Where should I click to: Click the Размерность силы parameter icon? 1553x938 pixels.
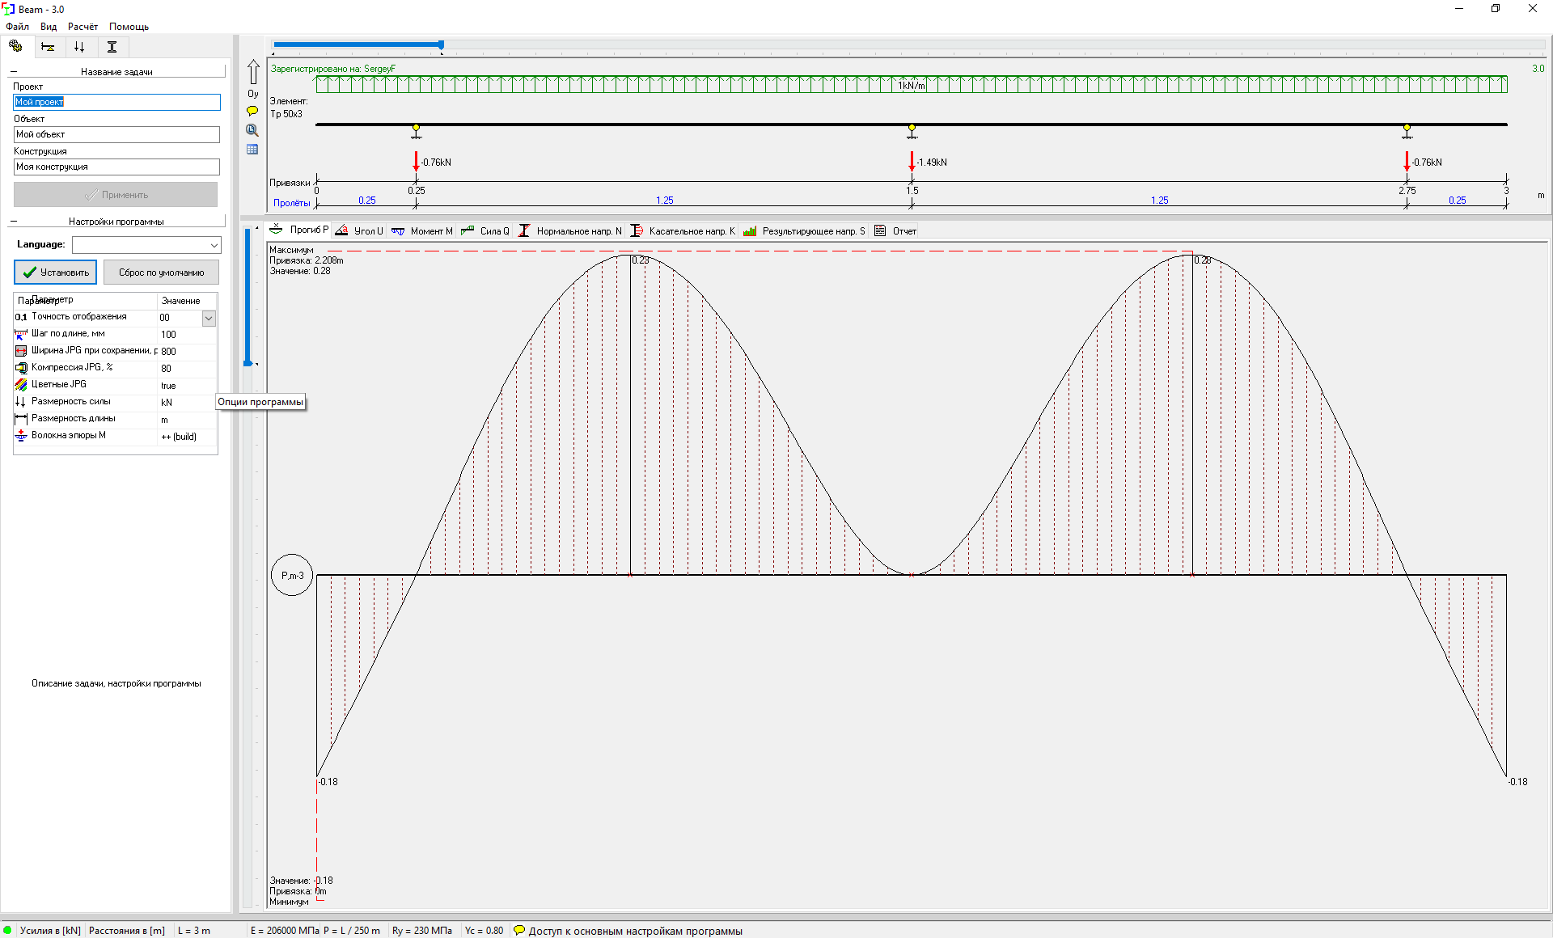click(21, 402)
